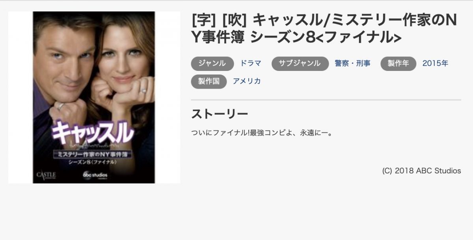Open the 警察・刑事 subgenre link

tap(352, 63)
